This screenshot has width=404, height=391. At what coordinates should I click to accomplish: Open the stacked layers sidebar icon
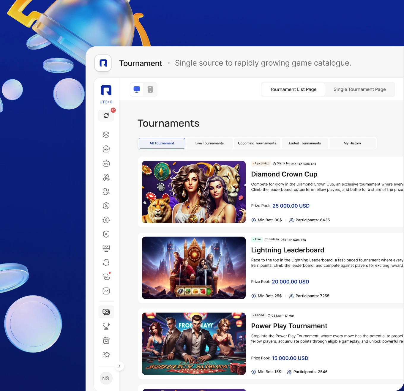(106, 135)
